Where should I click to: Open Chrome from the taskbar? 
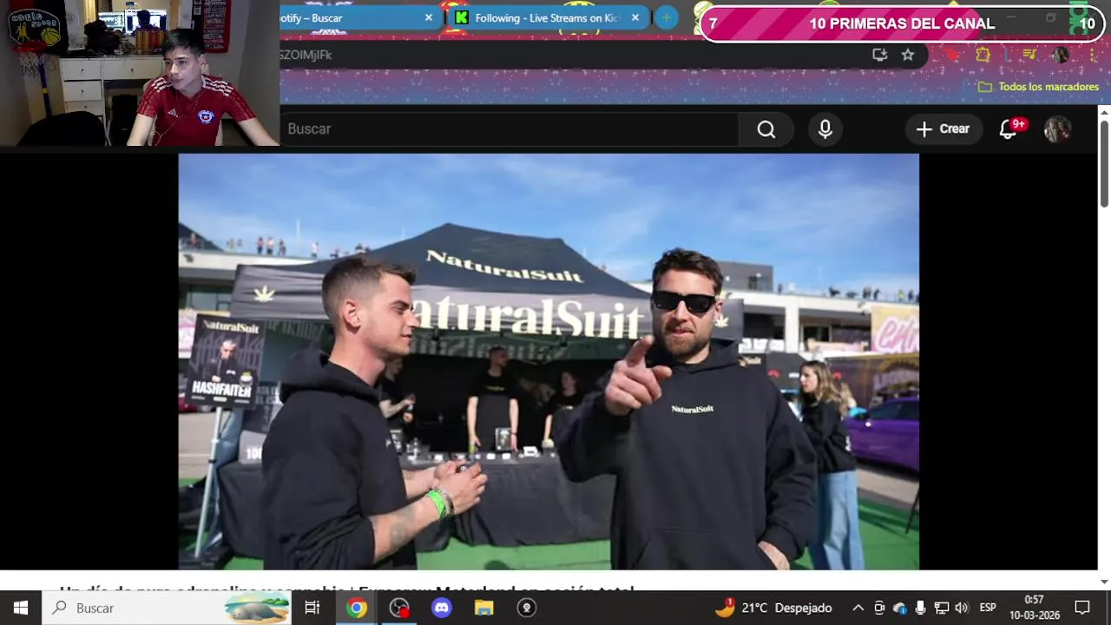click(x=357, y=608)
